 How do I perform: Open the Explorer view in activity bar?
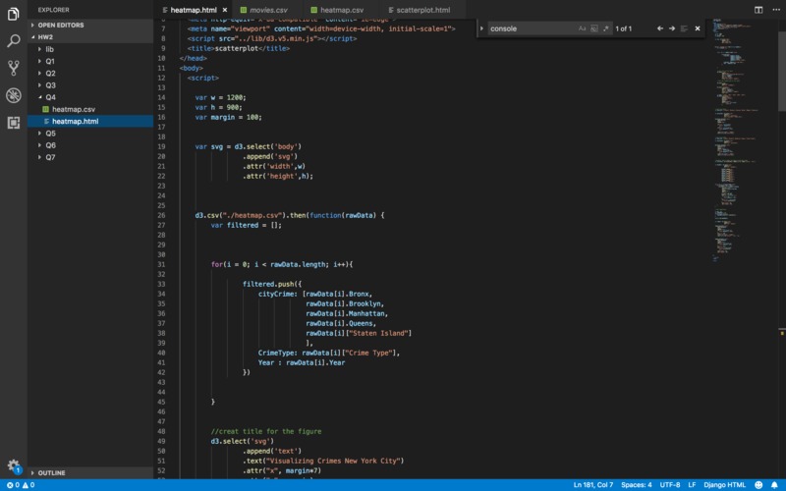coord(14,14)
